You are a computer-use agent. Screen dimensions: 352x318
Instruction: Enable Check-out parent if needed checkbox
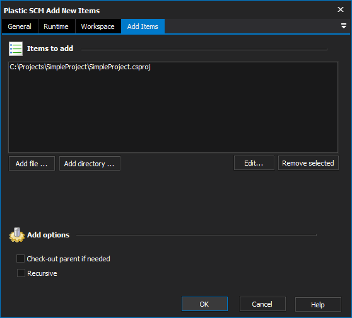(20, 258)
